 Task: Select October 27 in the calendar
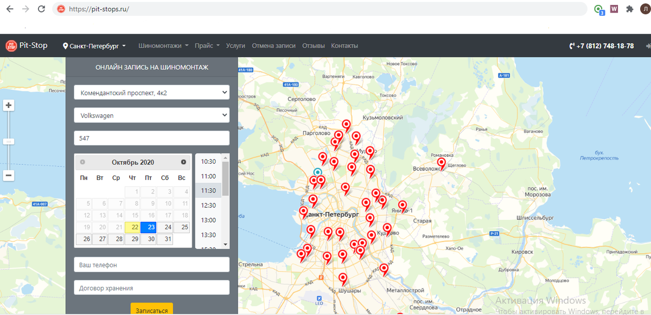click(x=100, y=239)
